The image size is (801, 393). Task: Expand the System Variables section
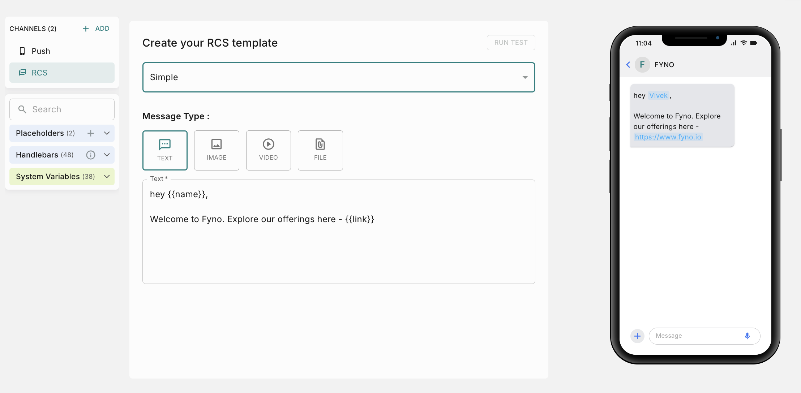coord(107,177)
